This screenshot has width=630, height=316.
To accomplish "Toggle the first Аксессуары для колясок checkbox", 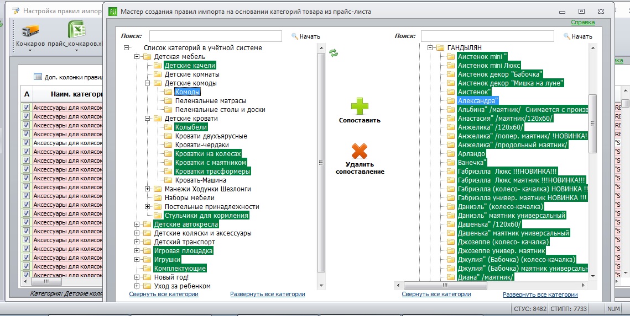I will click(x=26, y=108).
